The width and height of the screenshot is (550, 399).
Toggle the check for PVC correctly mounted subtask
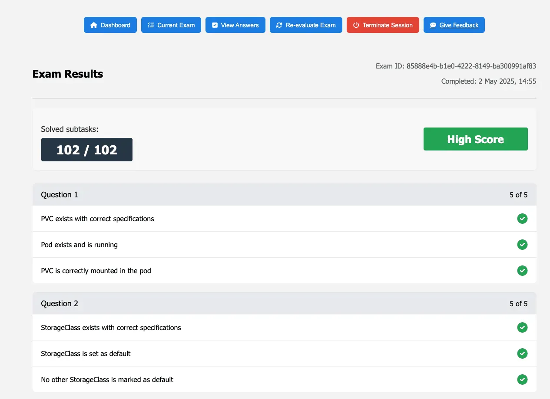coord(522,271)
